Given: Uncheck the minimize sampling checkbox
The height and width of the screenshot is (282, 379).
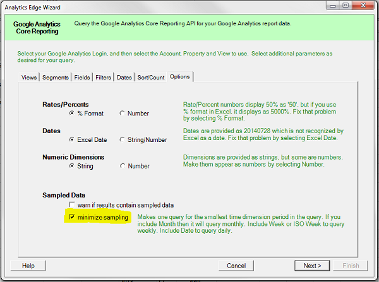Looking at the screenshot, I should click(72, 218).
